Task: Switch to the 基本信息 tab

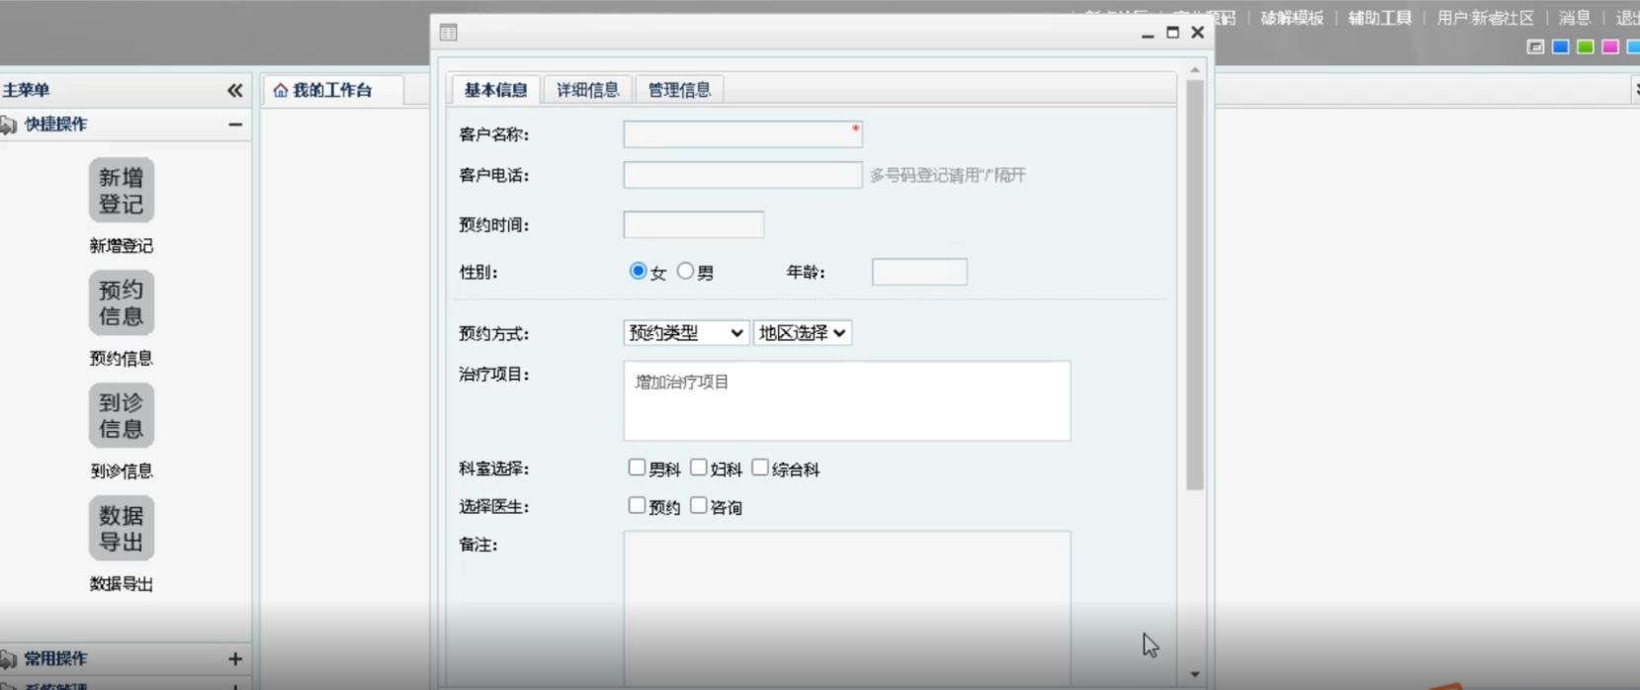Action: (496, 90)
